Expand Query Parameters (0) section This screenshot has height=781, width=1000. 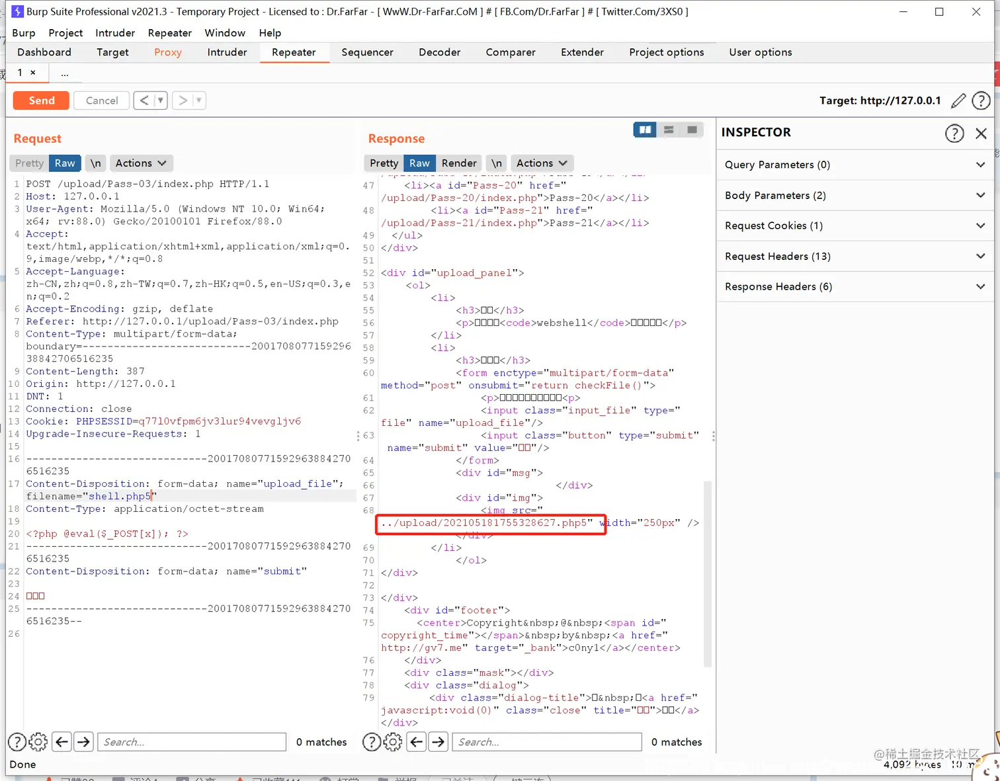point(854,165)
